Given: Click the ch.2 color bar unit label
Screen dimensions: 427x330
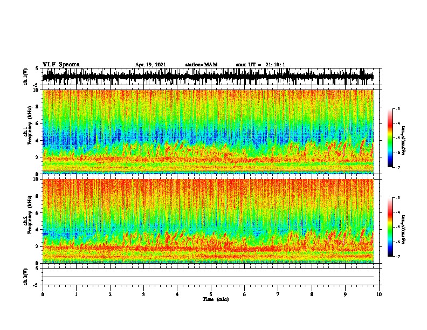Looking at the screenshot, I should [403, 229].
